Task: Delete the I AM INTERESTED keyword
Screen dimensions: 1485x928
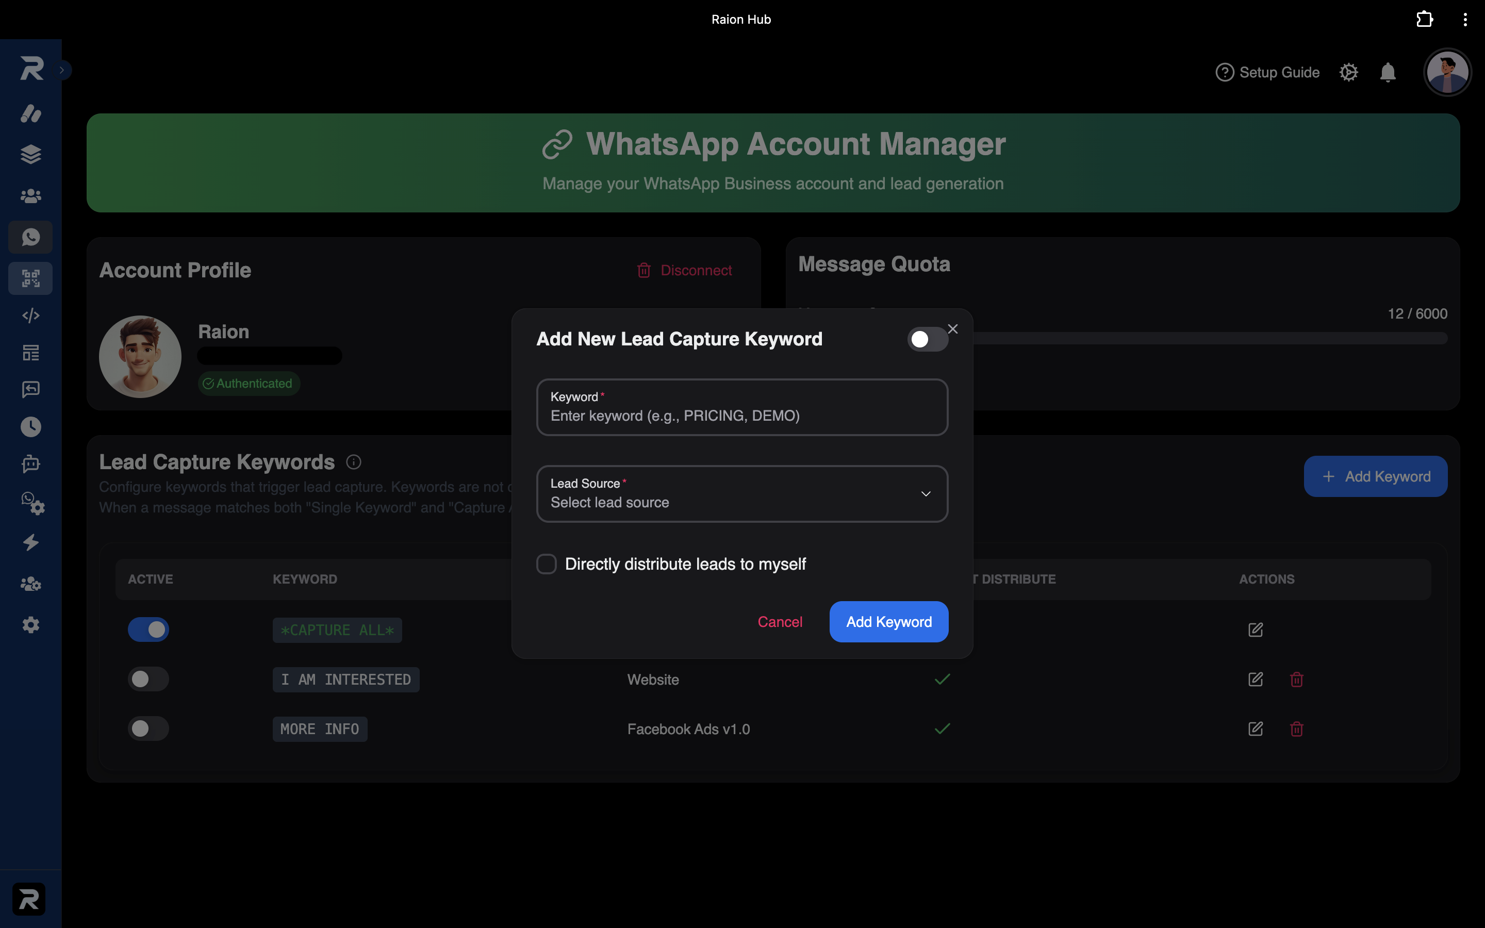Action: (1297, 680)
